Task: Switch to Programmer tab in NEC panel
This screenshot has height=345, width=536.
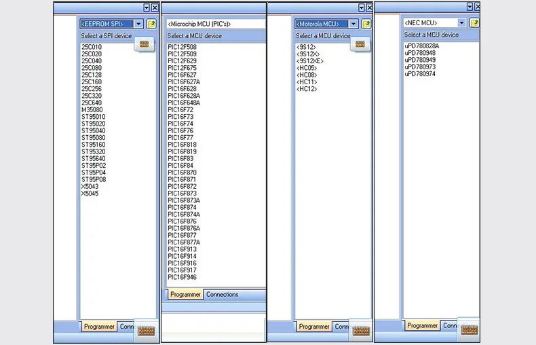Action: coord(422,325)
